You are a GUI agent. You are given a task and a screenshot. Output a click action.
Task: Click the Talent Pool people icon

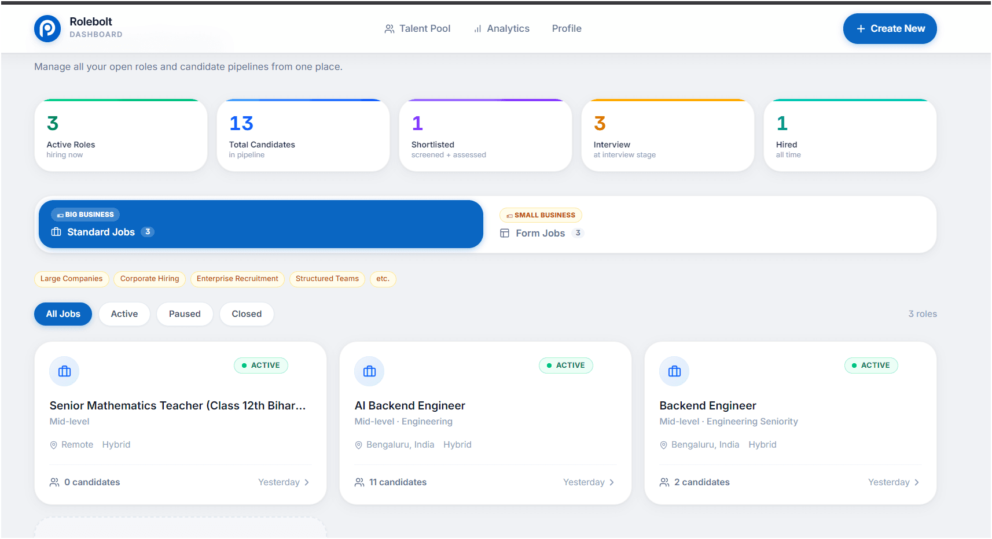coord(390,29)
